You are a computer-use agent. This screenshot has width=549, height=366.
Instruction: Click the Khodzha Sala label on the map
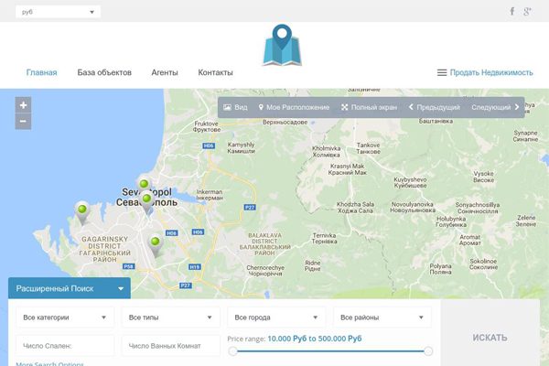[355, 207]
